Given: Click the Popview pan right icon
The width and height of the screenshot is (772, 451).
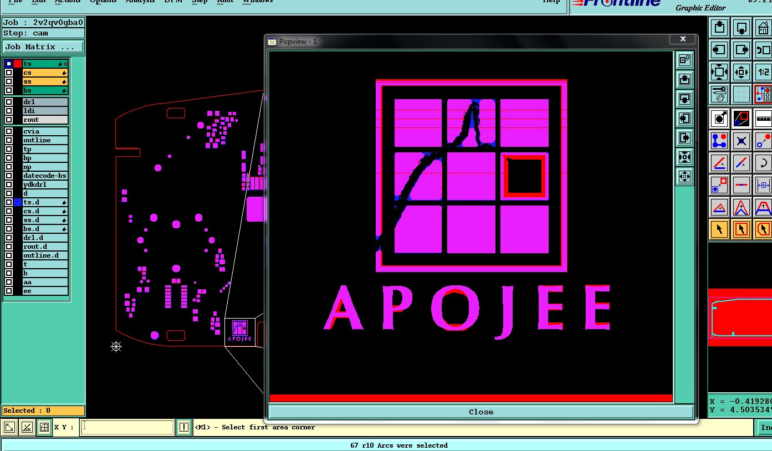Looking at the screenshot, I should click(684, 137).
